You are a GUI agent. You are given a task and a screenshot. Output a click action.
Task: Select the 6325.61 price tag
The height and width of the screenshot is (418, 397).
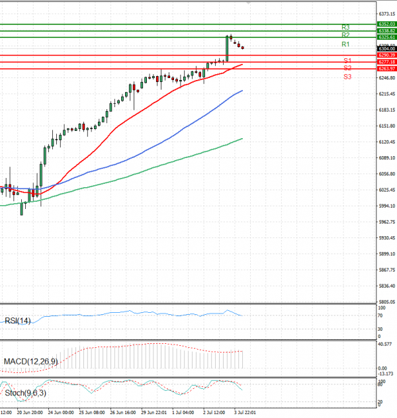coord(387,37)
